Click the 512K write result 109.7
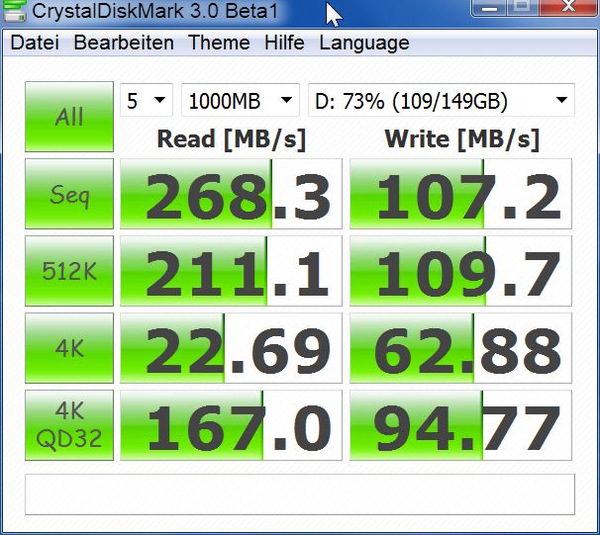This screenshot has width=600, height=535. click(460, 271)
